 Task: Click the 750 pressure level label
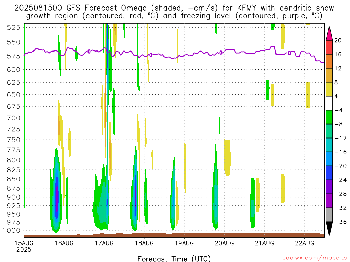point(14,140)
